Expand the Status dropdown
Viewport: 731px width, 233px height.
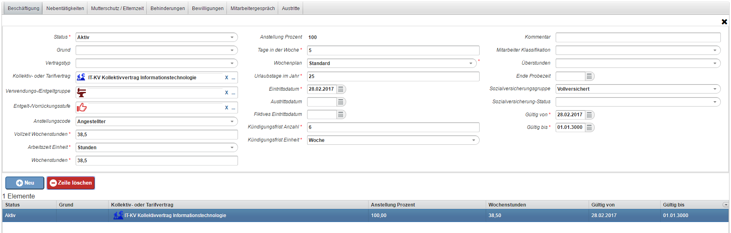(x=232, y=37)
